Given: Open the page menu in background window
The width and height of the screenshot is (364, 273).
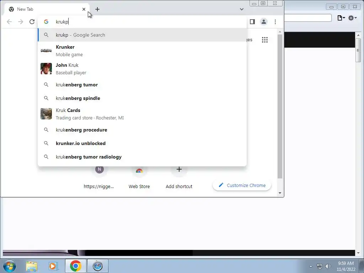Looking at the screenshot, I should 341,18.
